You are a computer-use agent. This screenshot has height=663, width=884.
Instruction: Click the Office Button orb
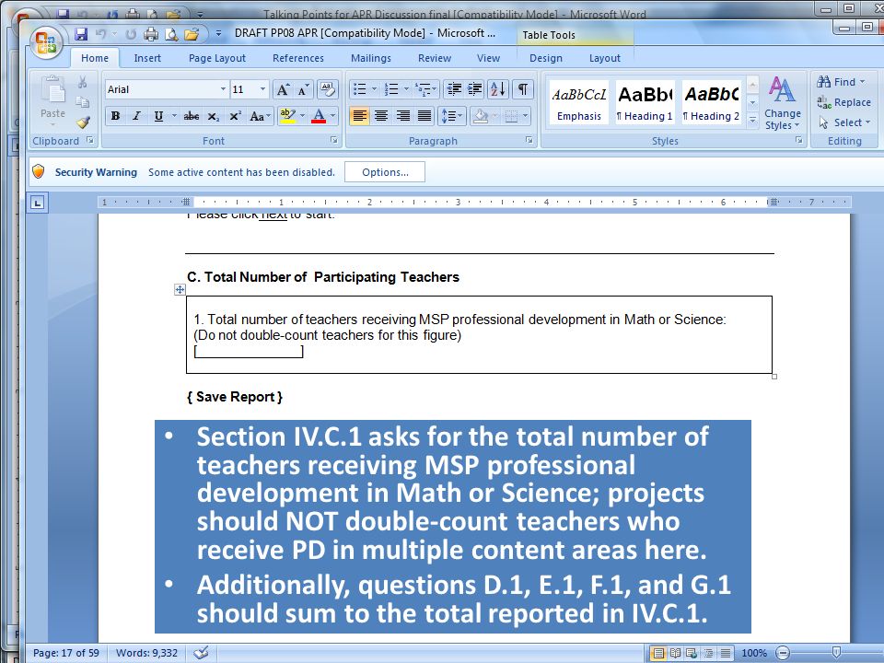pyautogui.click(x=46, y=42)
